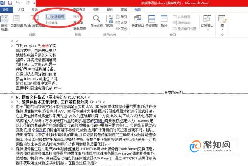Image resolution: width=248 pixels, height=166 pixels.
Task: Click the Undo arrow in quick access toolbar
Action: (x=17, y=3)
